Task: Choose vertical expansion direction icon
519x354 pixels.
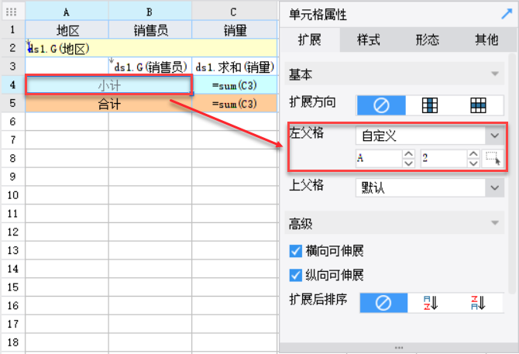Action: click(430, 105)
